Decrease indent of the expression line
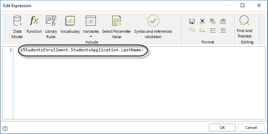 (x=213, y=30)
